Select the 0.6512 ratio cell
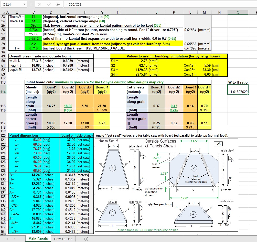Screen dimensions: 257x242 click(x=34, y=39)
